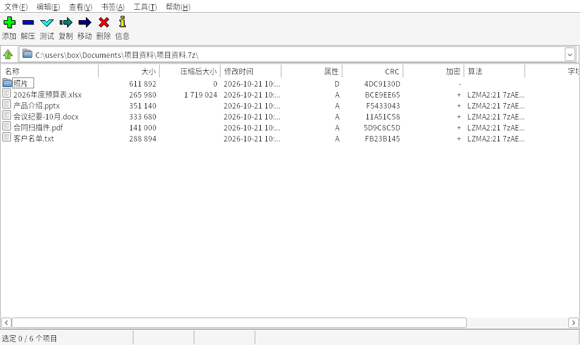Click CRC value 5D9C8C5D
Screen dimensions: 580x345
click(382, 128)
